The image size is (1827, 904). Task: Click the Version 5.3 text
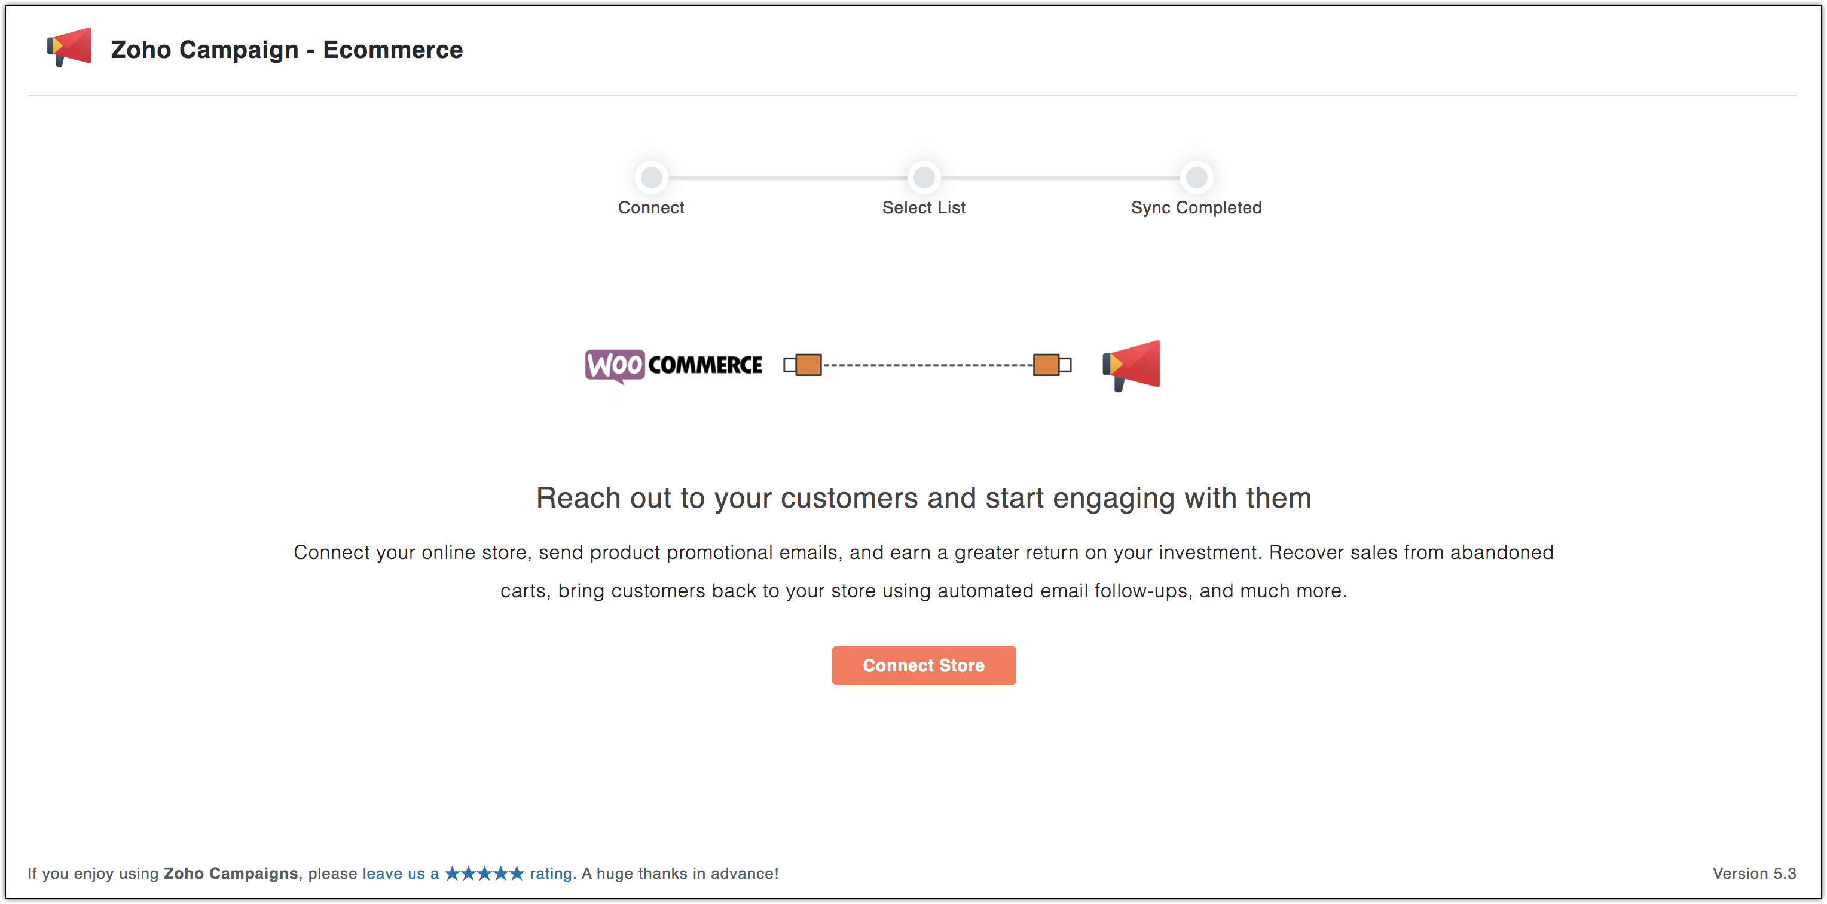click(x=1754, y=874)
